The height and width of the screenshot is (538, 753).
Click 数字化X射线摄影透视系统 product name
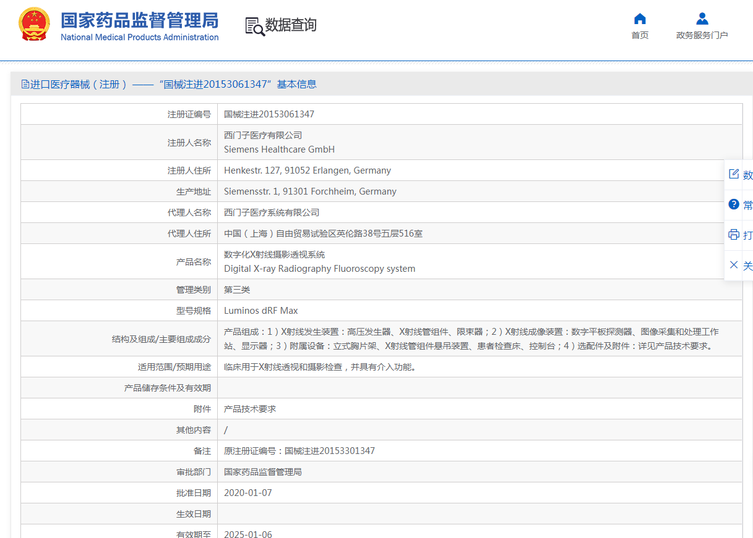274,254
